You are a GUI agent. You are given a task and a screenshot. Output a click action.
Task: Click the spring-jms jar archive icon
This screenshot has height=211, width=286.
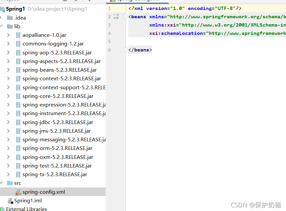[18, 131]
